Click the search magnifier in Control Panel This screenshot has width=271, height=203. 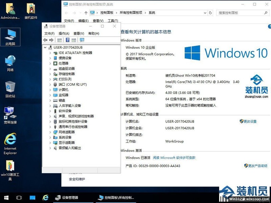coord(266,13)
